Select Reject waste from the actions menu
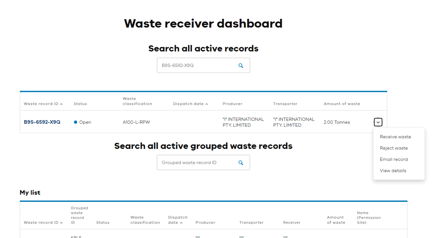 pyautogui.click(x=394, y=148)
